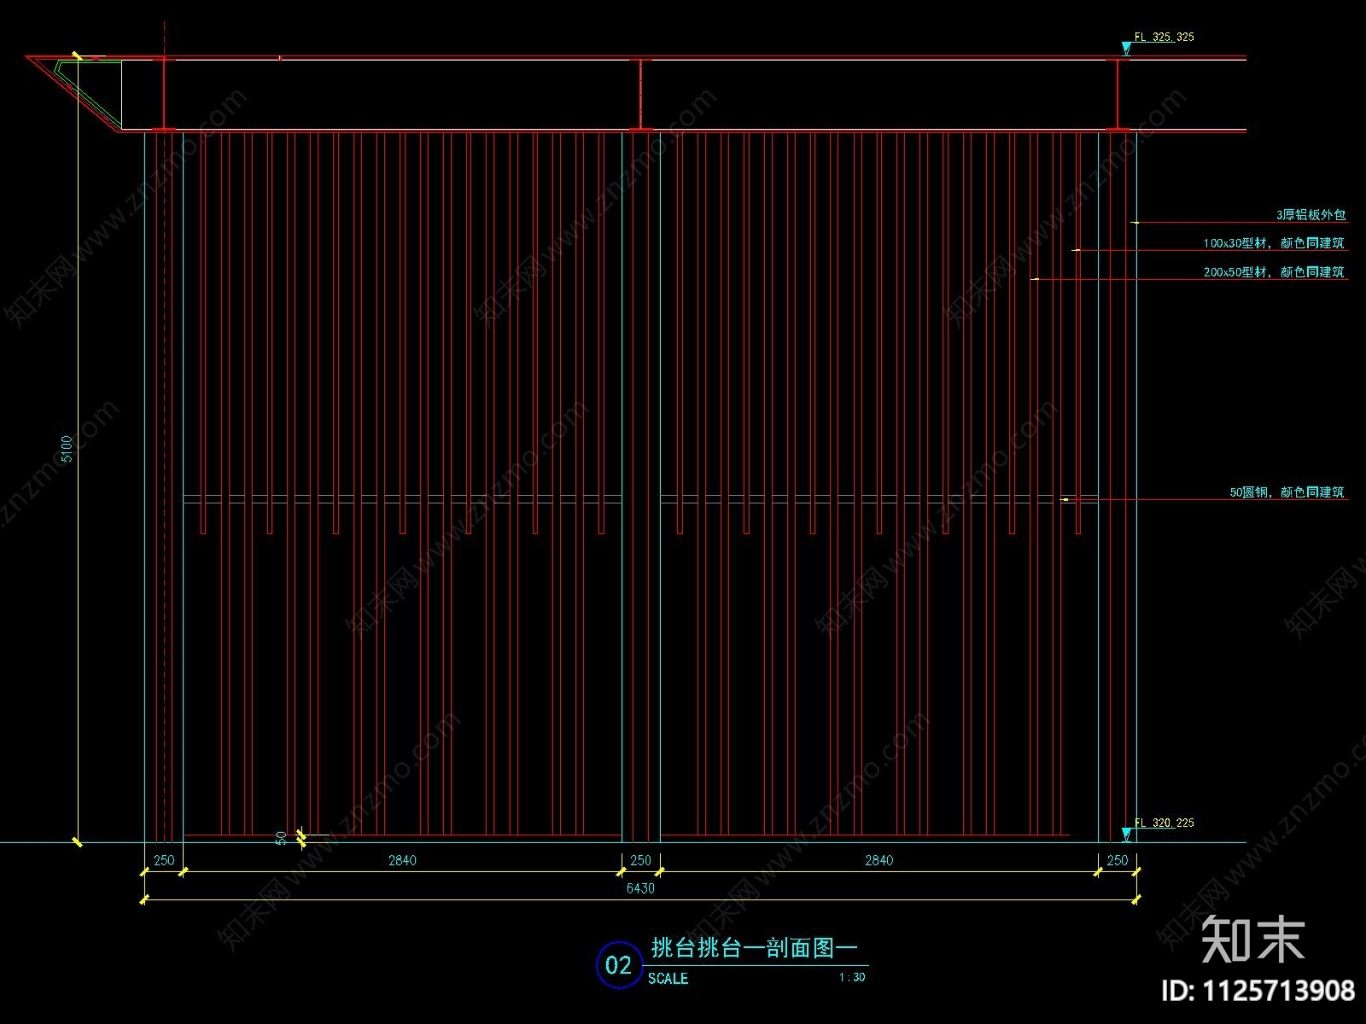The image size is (1366, 1024).
Task: Click the overall dimension value 6430
Action: click(640, 888)
